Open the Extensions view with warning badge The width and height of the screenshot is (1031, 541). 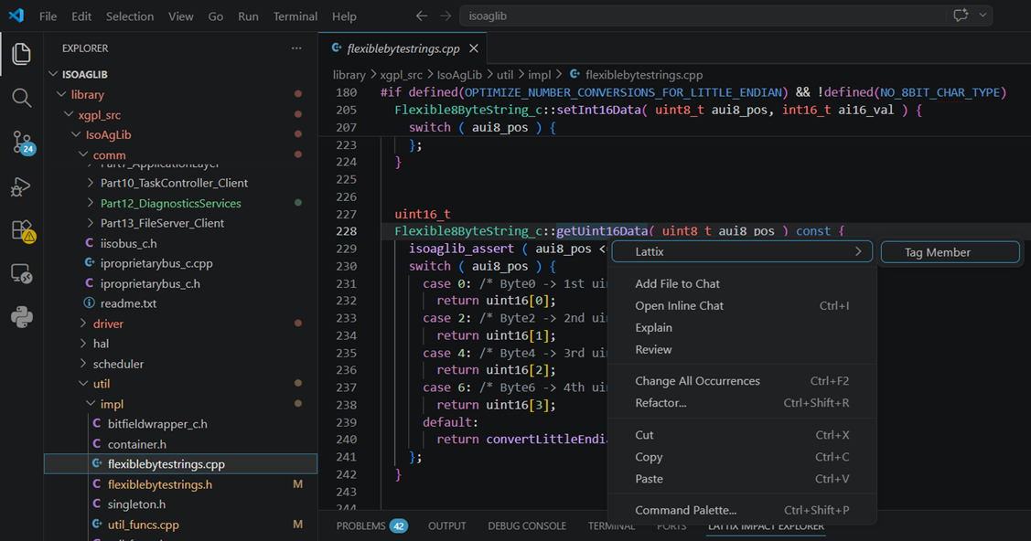point(22,230)
